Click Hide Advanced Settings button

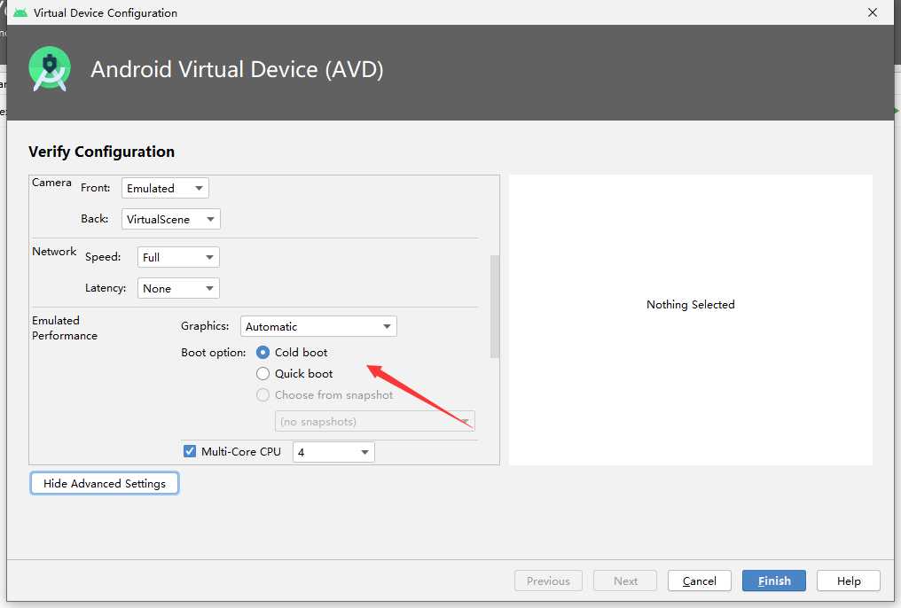coord(105,483)
